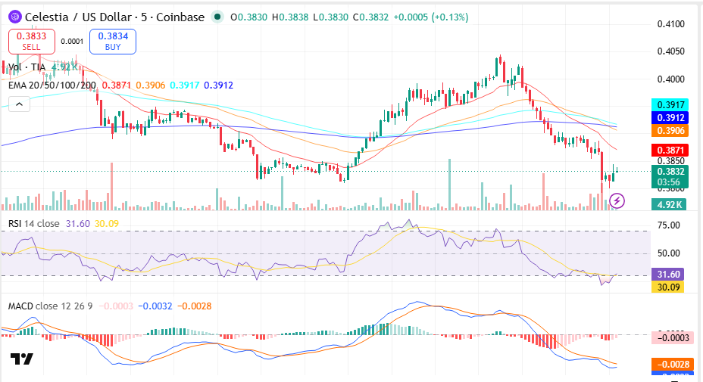Viewport: 703px width, 382px height.
Task: Click the blue 0.3912 price axis label
Action: [x=670, y=118]
